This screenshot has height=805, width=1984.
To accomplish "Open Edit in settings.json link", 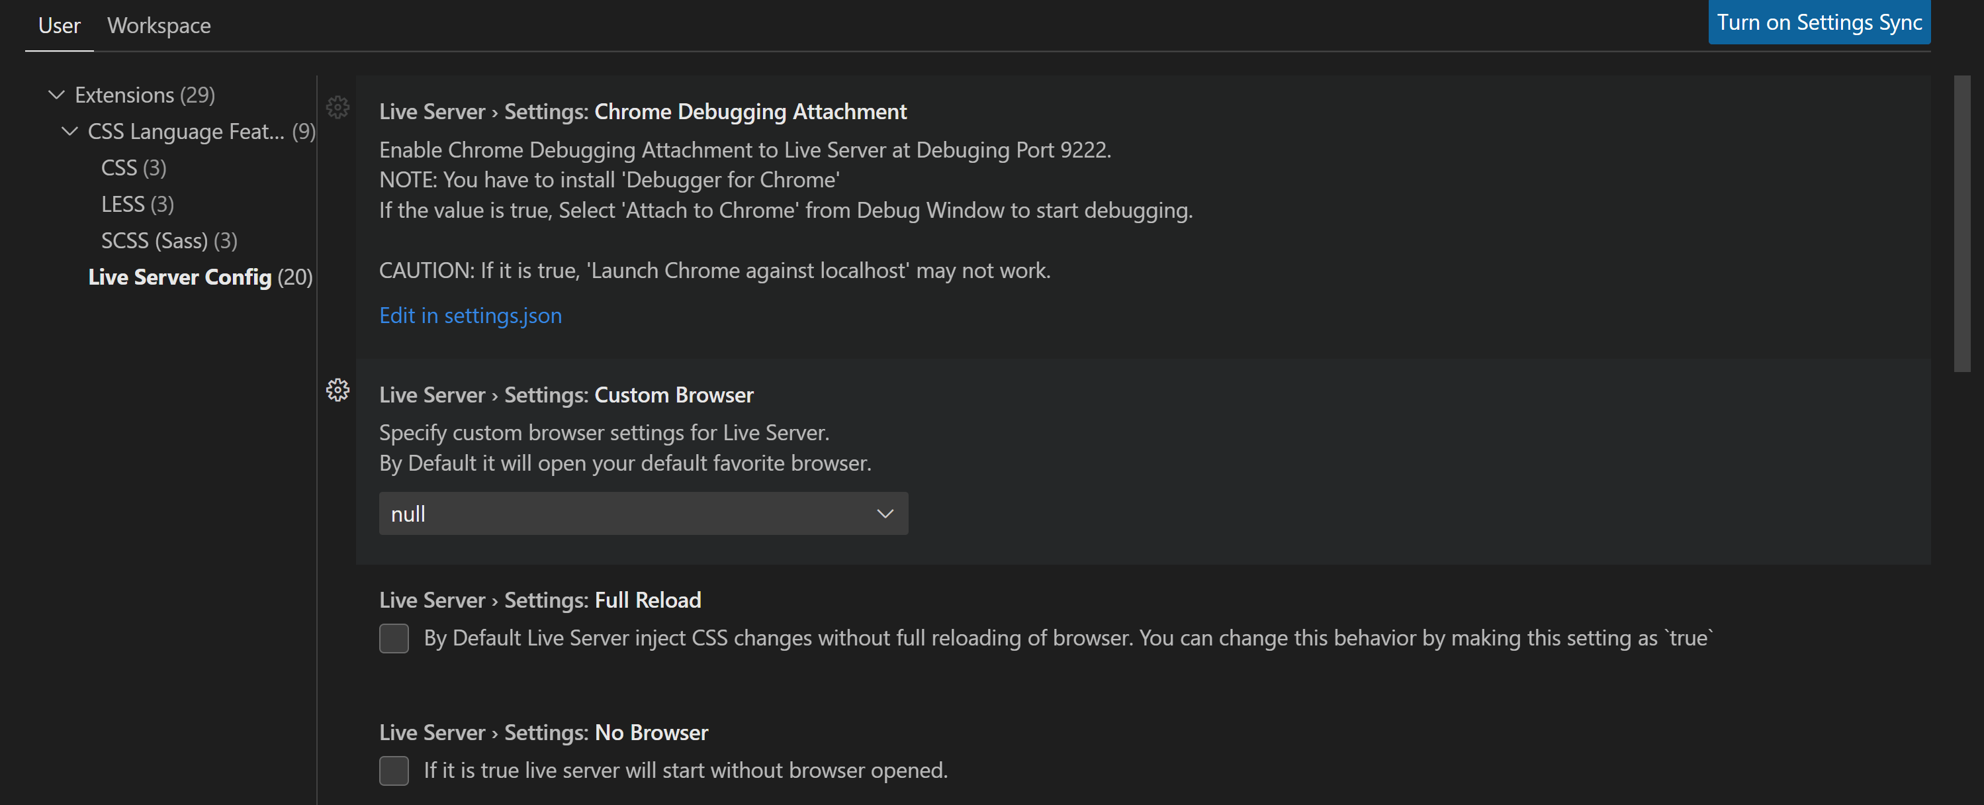I will (470, 315).
